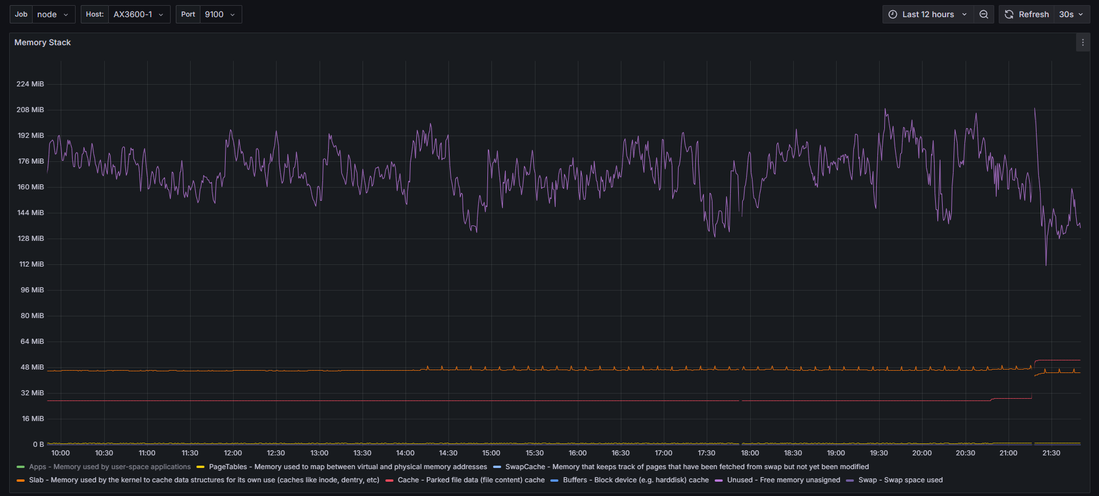Viewport: 1099px width, 496px height.
Task: Toggle the Apps series legend label
Action: 109,467
